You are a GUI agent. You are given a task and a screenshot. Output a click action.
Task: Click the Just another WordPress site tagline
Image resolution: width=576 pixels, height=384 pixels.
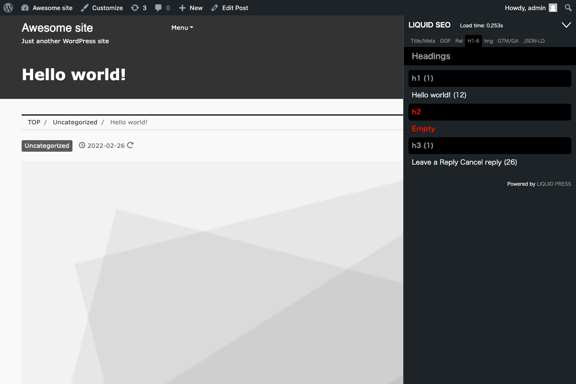point(65,41)
